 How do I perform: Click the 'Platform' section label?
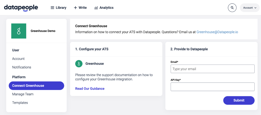[19, 77]
